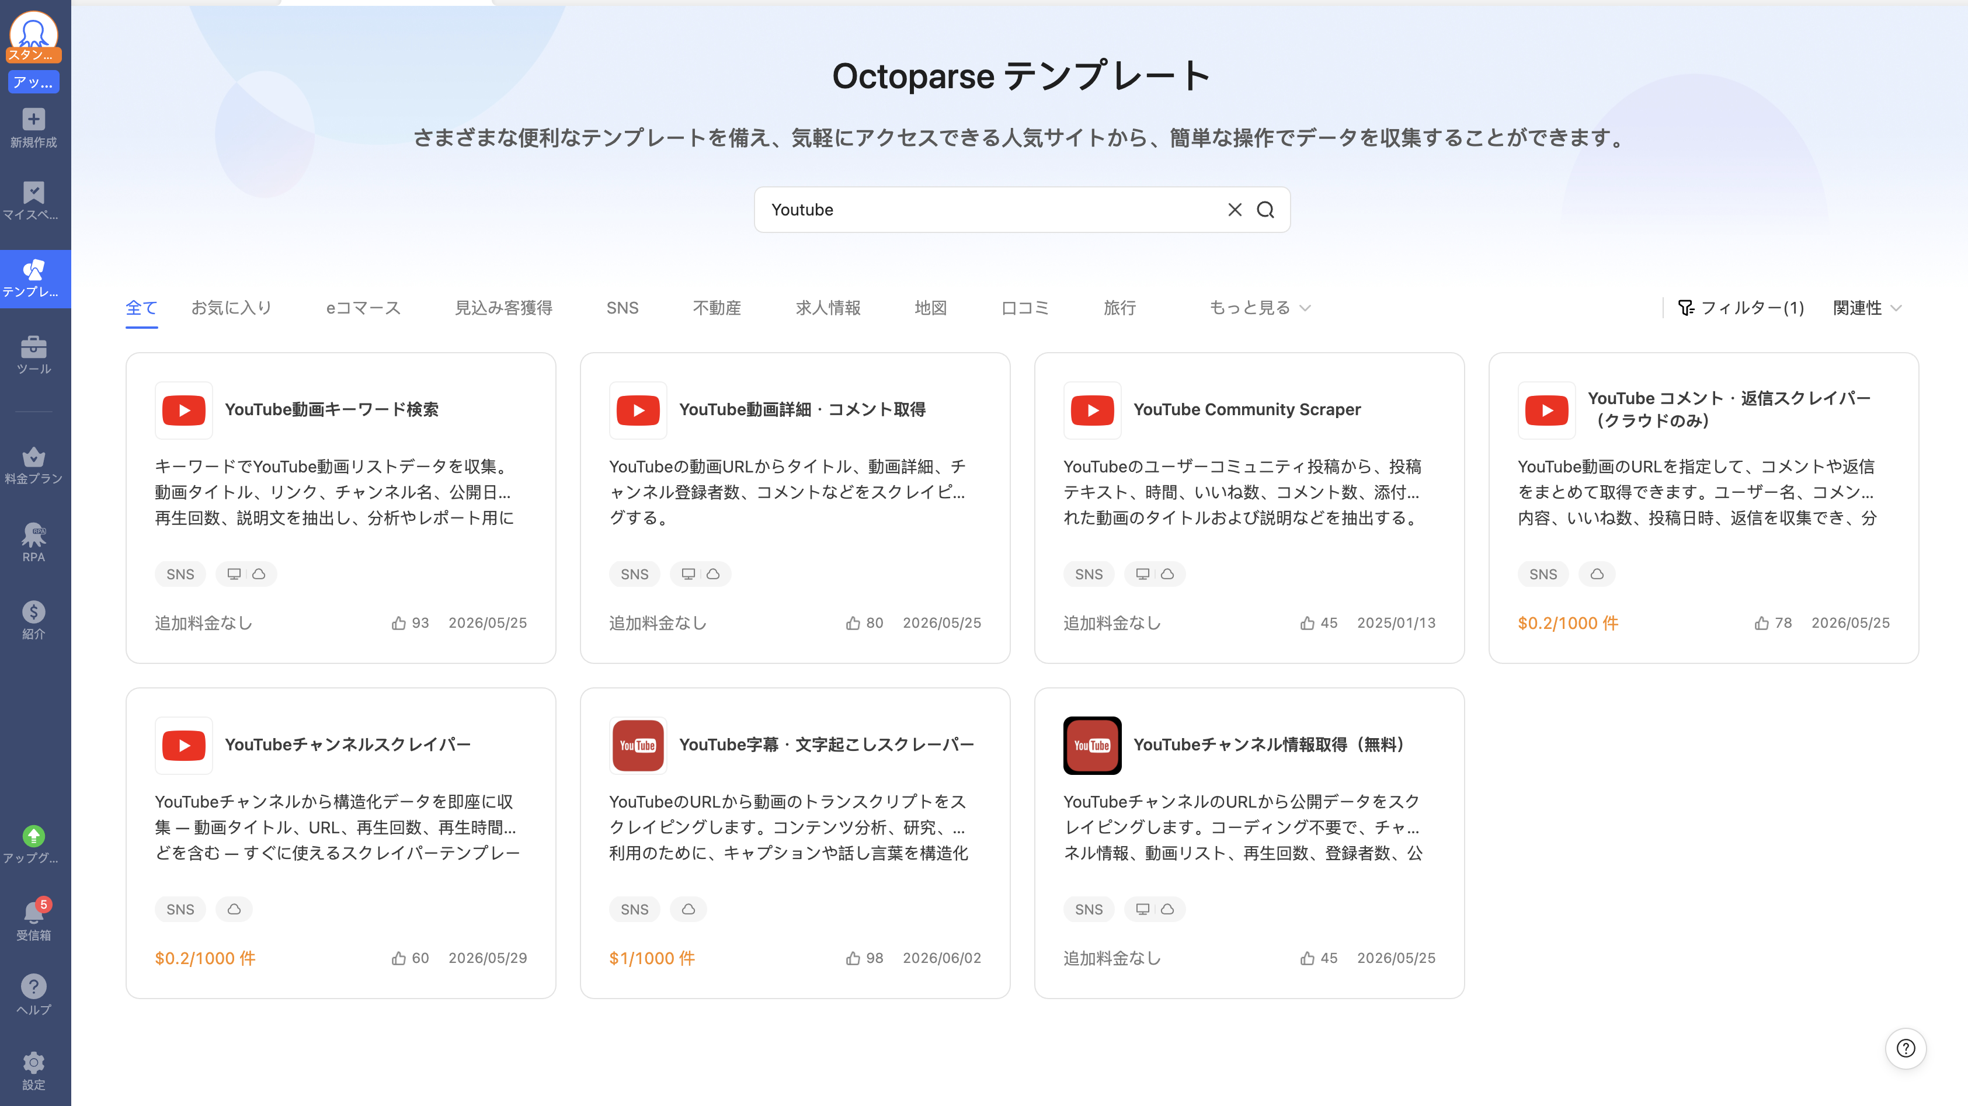The width and height of the screenshot is (1968, 1106).
Task: Select the 全て tab
Action: click(x=141, y=308)
